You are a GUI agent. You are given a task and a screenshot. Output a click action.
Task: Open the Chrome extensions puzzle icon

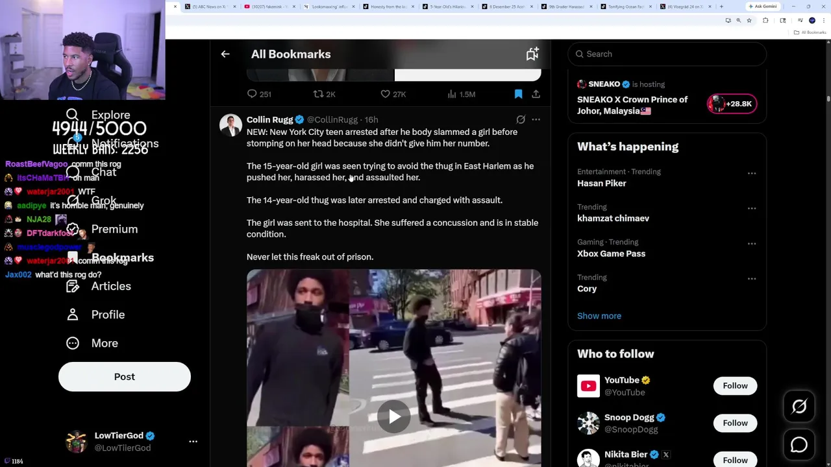(765, 20)
